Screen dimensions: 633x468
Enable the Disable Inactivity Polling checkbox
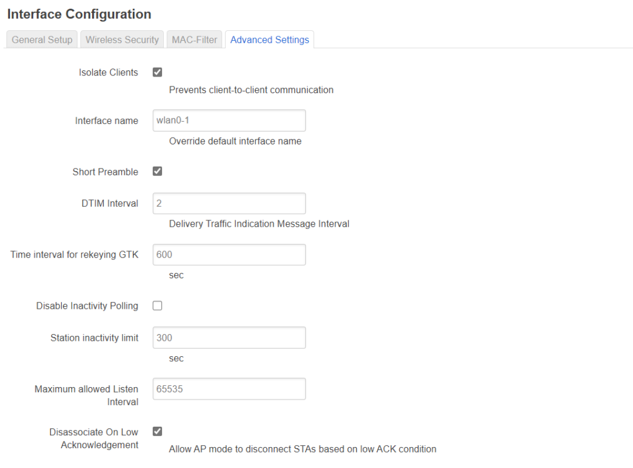pyautogui.click(x=158, y=306)
